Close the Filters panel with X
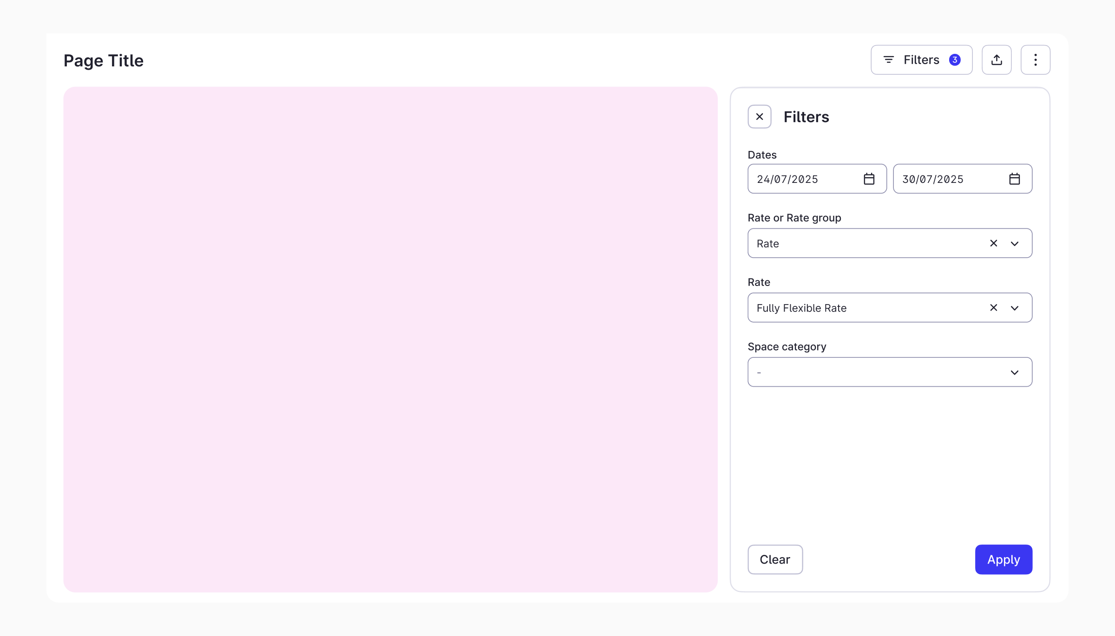The height and width of the screenshot is (636, 1115). pos(760,117)
